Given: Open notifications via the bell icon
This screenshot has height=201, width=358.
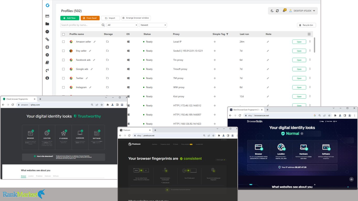Looking at the screenshot, I should point(284,10).
